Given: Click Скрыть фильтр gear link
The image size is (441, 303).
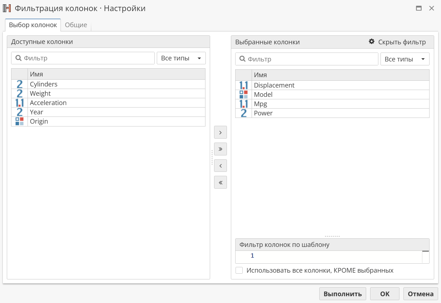Looking at the screenshot, I should (x=397, y=42).
